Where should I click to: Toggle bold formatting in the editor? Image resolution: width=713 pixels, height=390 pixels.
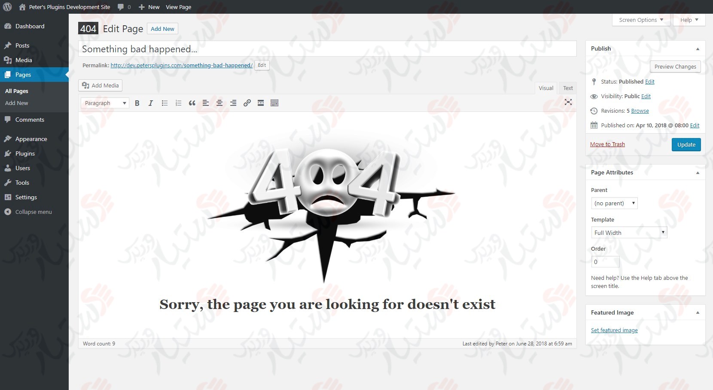pyautogui.click(x=137, y=103)
